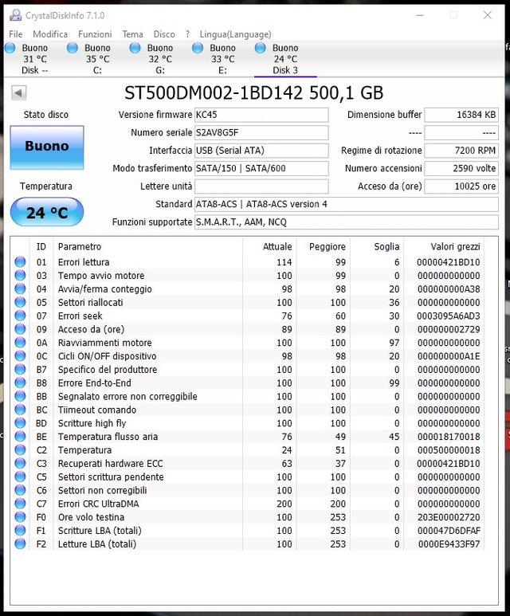Click the Modo trasferimento field

[261, 168]
